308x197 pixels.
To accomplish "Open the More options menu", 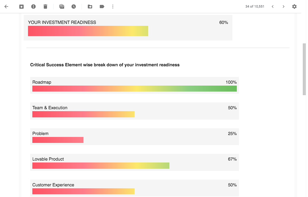I will pyautogui.click(x=113, y=6).
